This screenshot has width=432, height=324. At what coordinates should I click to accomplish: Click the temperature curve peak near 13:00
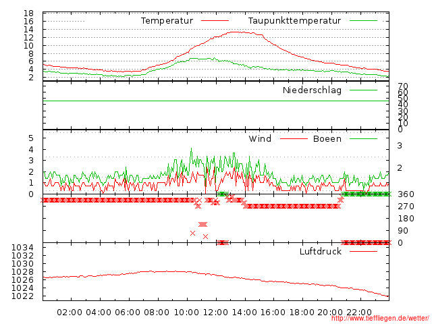coord(234,32)
